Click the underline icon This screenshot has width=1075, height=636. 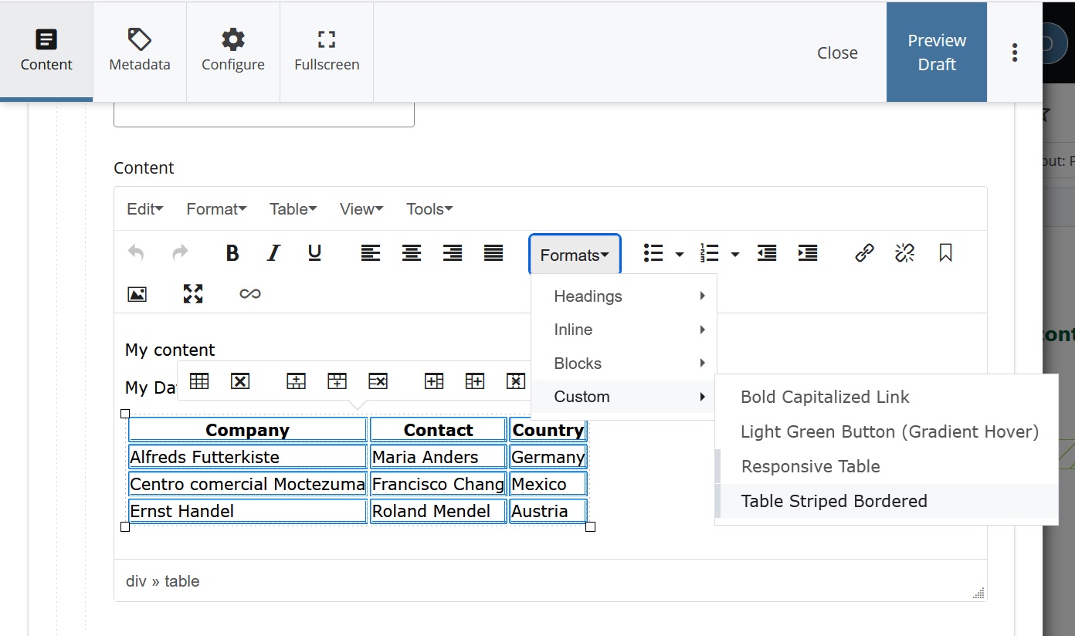(x=314, y=253)
